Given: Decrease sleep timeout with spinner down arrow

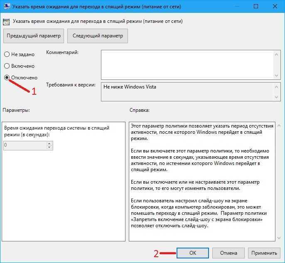Looking at the screenshot, I should pos(49,147).
